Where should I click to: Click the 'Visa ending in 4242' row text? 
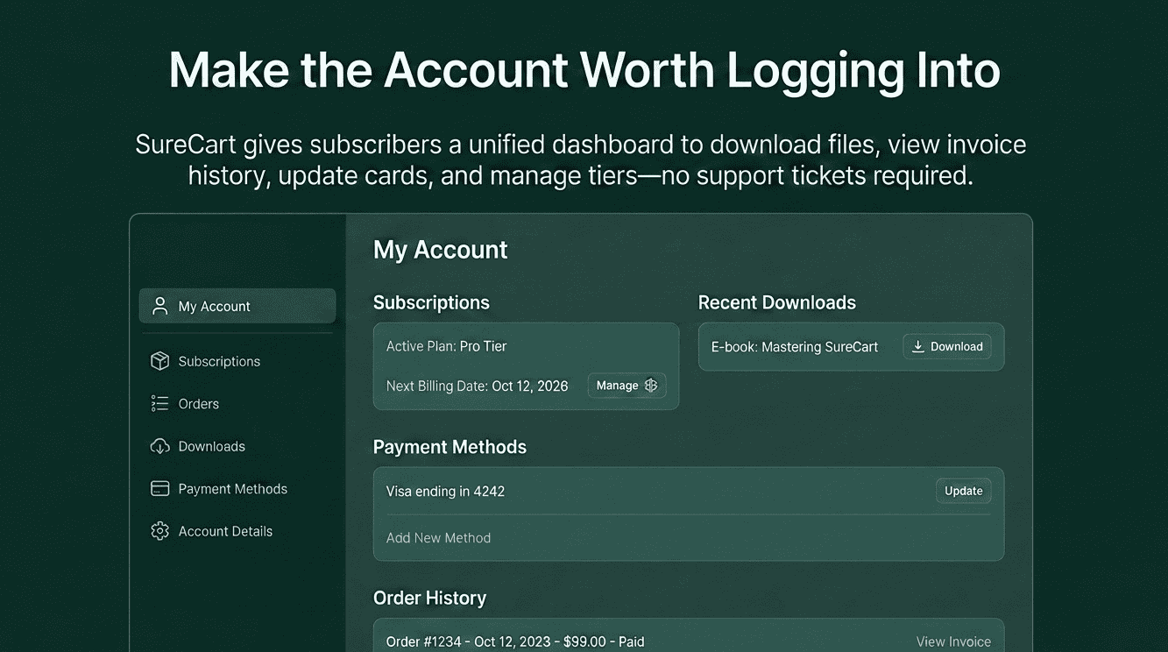(445, 491)
